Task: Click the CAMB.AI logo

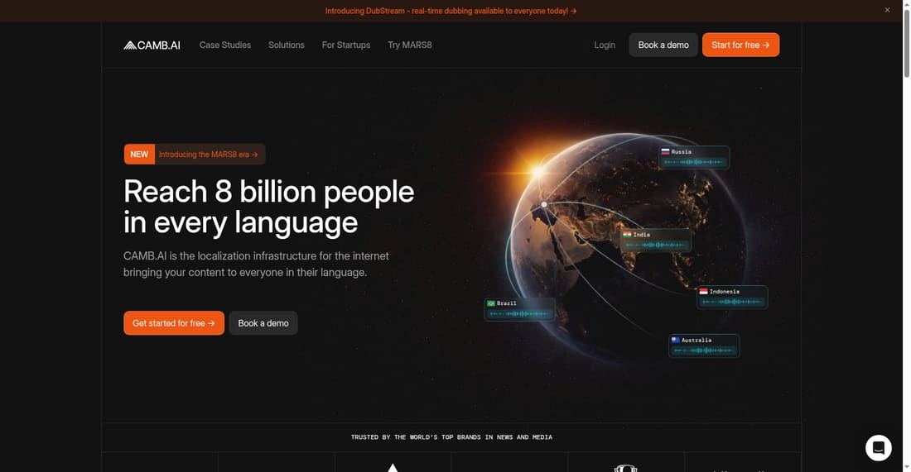Action: (x=152, y=45)
